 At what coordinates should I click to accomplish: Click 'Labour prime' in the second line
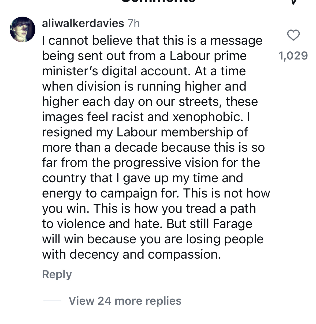point(208,56)
